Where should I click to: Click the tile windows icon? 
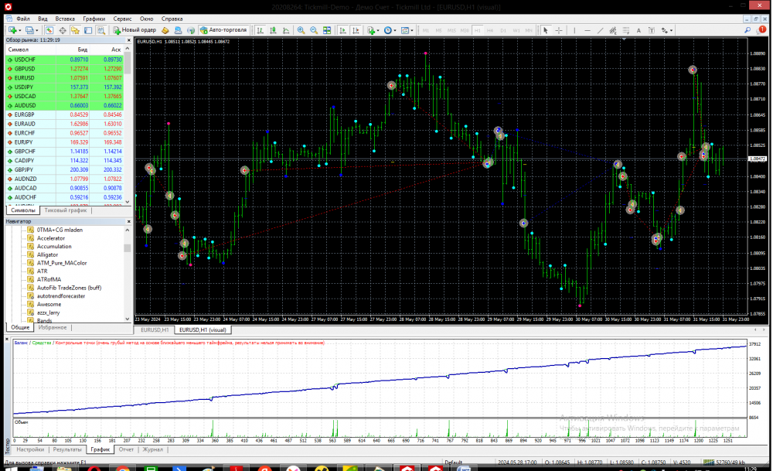coord(327,30)
